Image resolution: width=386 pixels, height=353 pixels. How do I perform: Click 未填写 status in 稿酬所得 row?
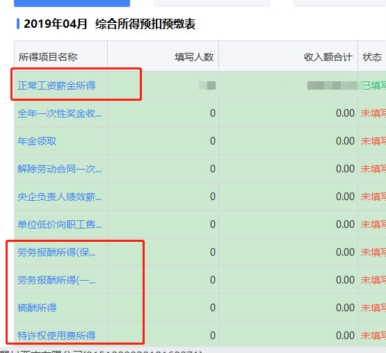[x=373, y=308]
